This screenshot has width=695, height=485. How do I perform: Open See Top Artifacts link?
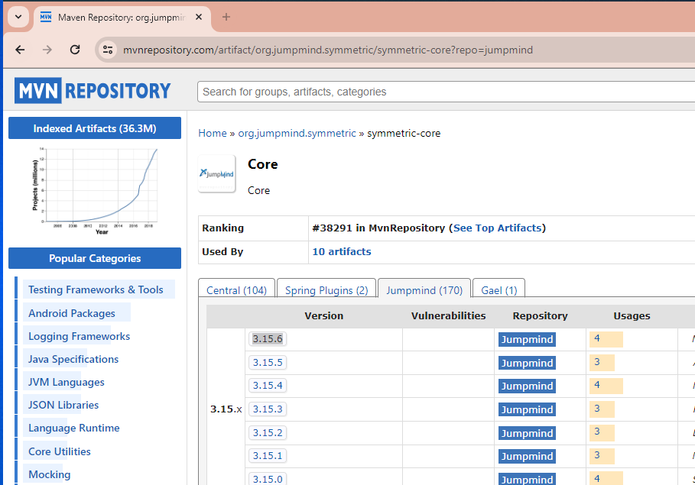point(497,228)
